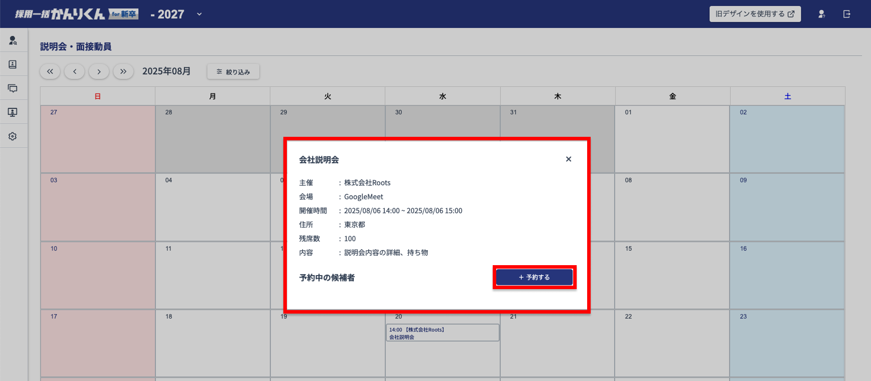871x381 pixels.
Task: Jump forward with the double-right arrow
Action: (123, 71)
